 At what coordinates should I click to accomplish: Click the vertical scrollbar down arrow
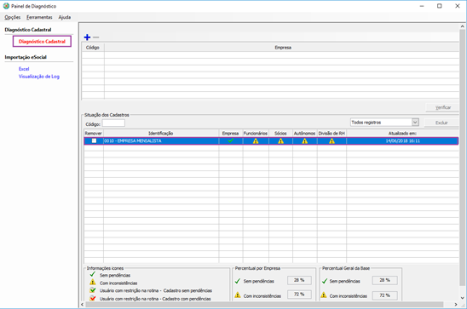pos(462,298)
